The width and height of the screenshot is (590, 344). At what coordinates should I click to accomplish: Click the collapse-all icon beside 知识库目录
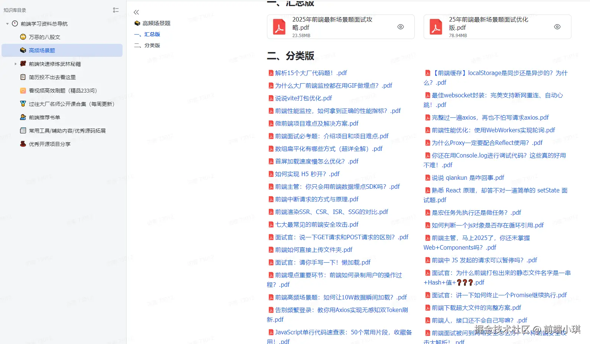click(116, 10)
